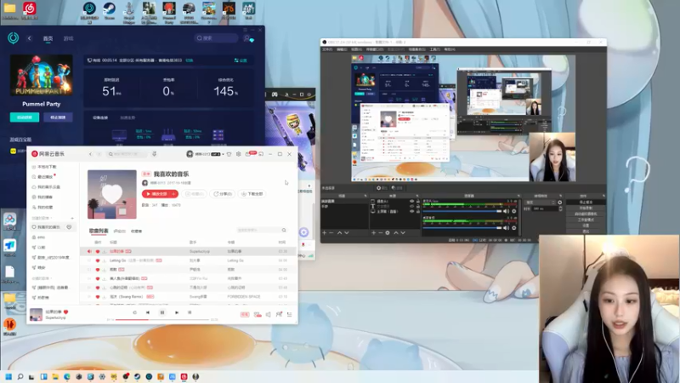Viewport: 680px width, 383px height.
Task: Open the volume speaker icon in player
Action: point(268,314)
